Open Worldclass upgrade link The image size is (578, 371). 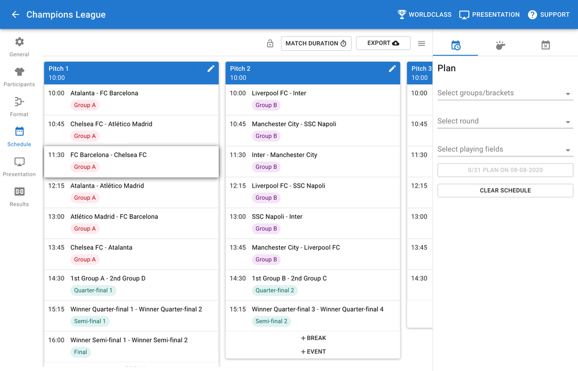click(424, 14)
